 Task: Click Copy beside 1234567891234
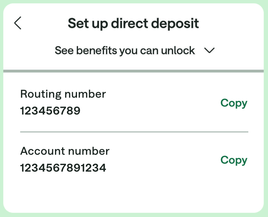pos(234,160)
